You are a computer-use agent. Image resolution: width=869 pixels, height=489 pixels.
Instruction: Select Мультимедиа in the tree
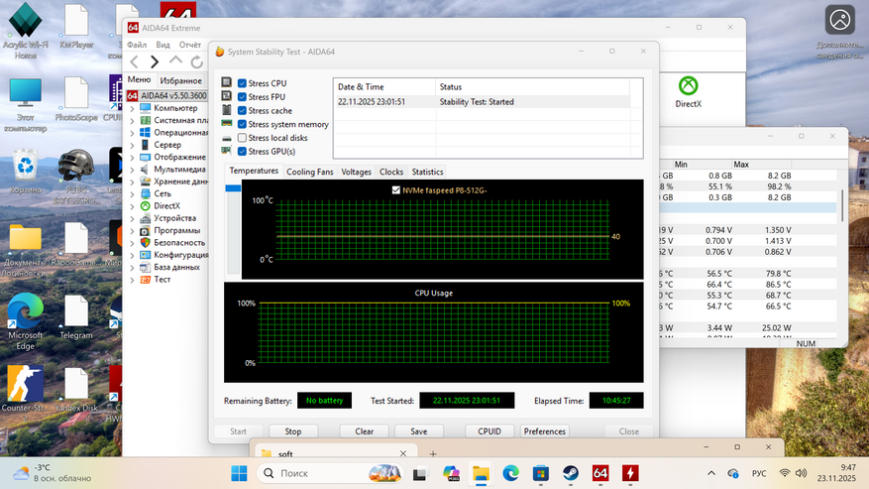pos(179,169)
